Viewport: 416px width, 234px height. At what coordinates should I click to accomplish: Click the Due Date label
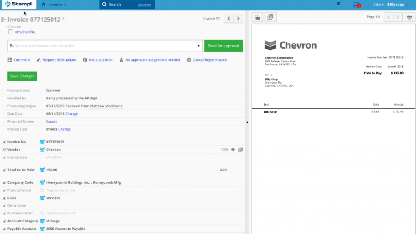15,114
